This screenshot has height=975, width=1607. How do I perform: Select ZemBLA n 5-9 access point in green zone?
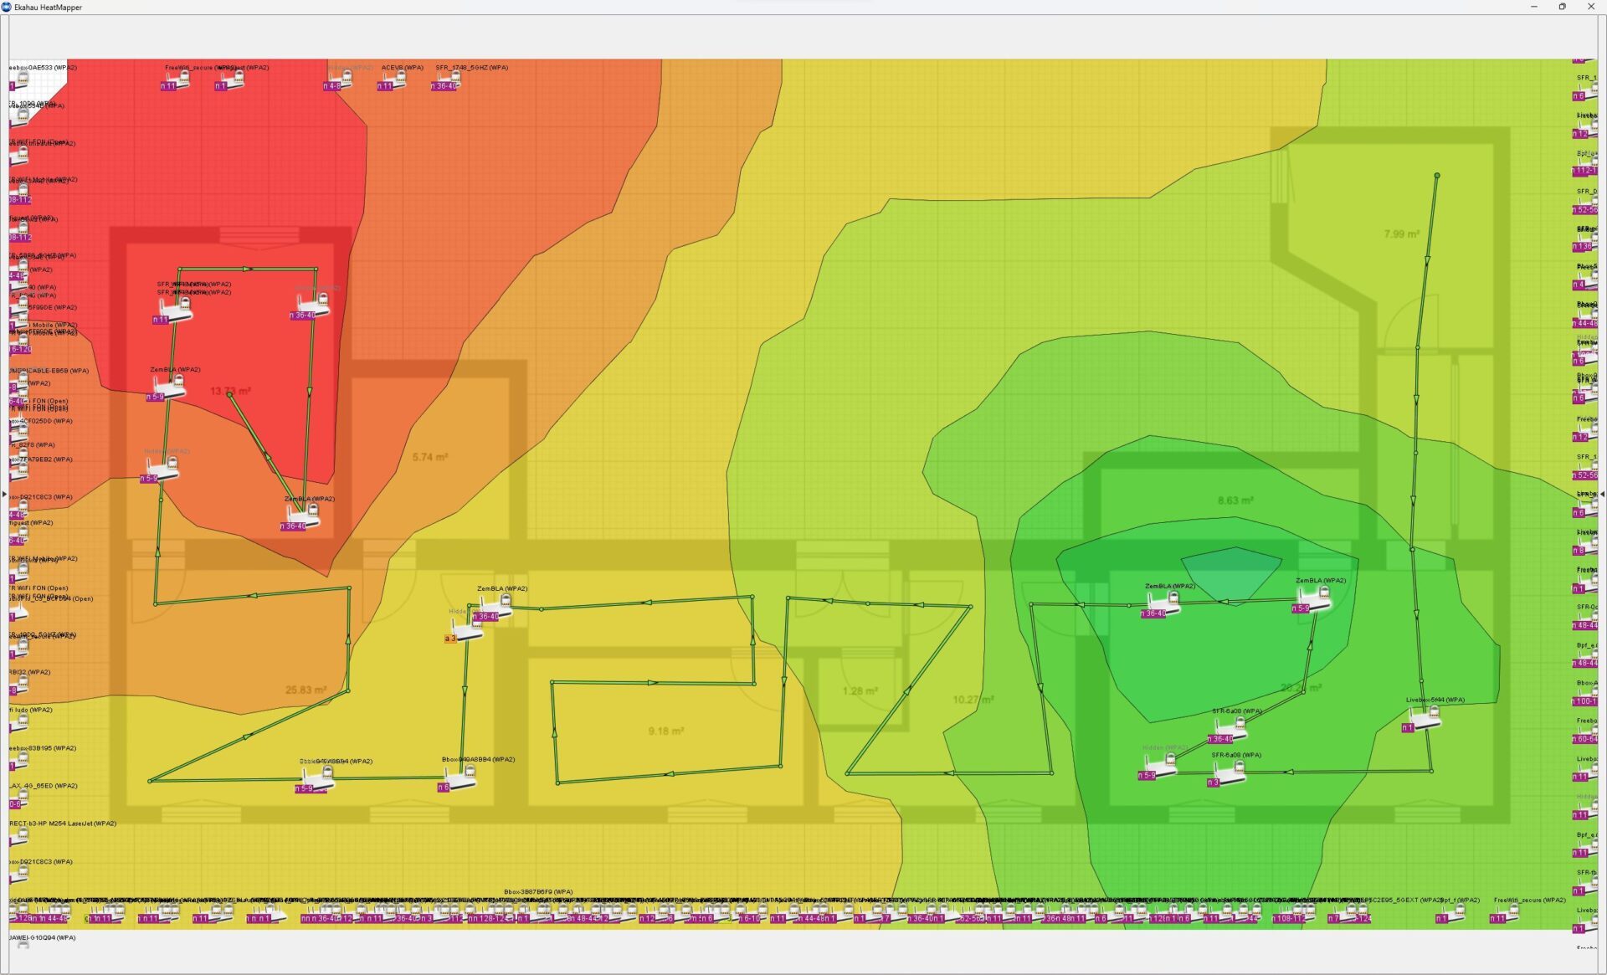(x=1312, y=600)
